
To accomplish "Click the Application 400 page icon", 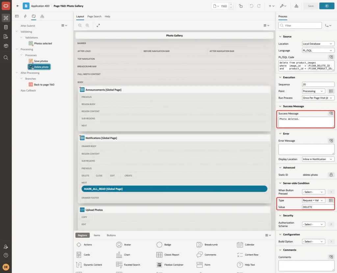I will pos(26,6).
